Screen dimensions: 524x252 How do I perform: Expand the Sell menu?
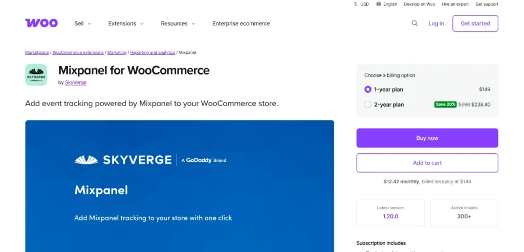[x=82, y=24]
